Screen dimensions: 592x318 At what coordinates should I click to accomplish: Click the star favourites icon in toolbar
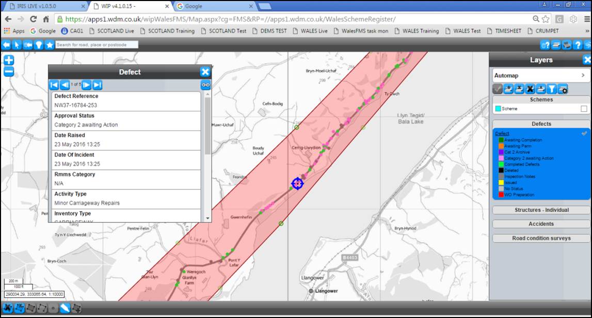(49, 45)
